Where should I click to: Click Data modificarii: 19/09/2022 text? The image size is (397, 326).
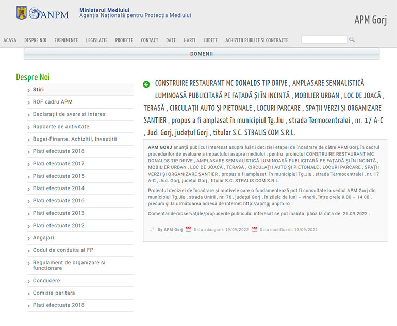[288, 230]
